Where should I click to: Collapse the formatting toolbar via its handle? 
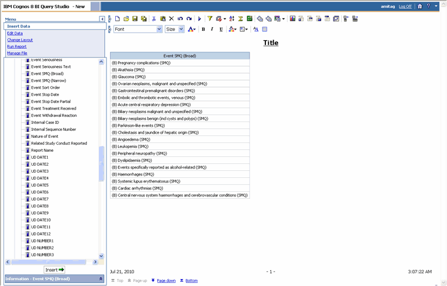coord(109,29)
